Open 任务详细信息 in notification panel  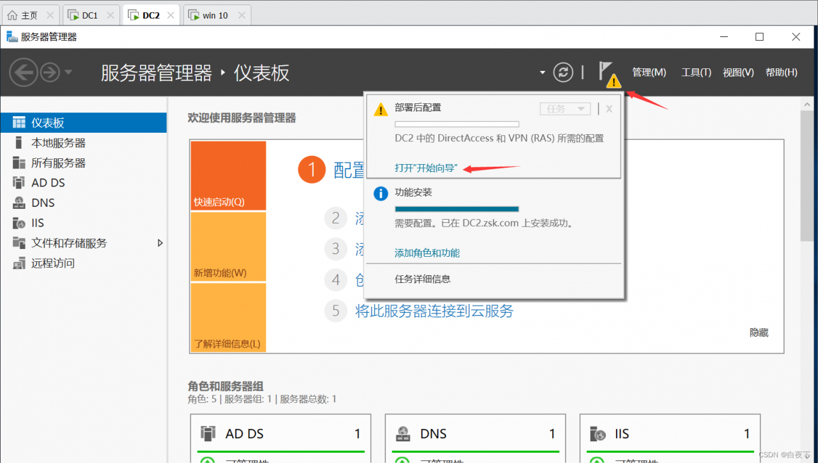(422, 279)
